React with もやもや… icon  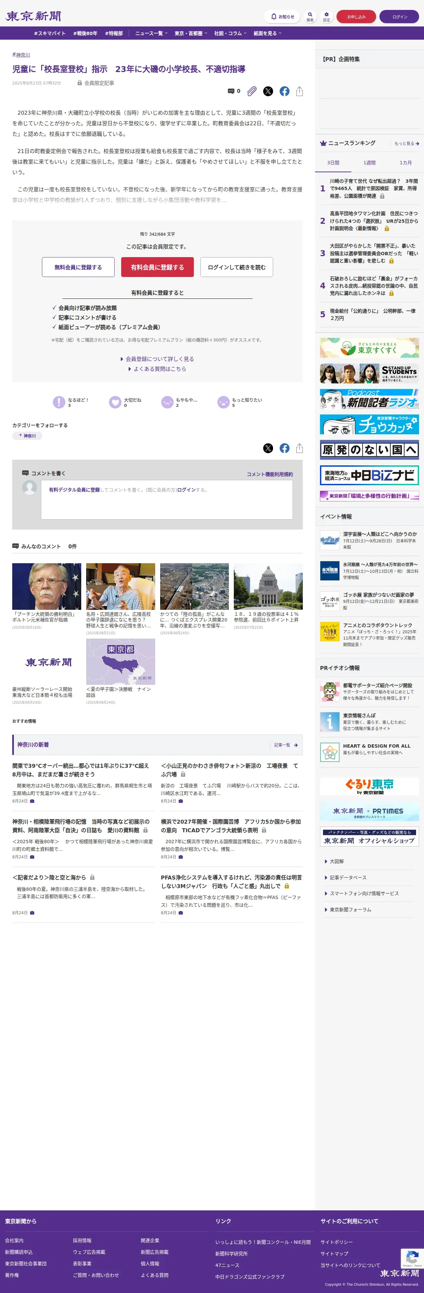click(x=167, y=402)
